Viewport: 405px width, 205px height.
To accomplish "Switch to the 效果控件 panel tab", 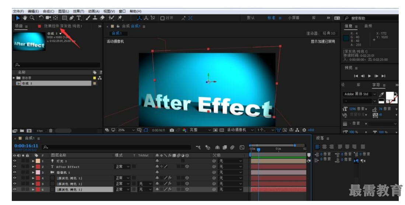I will [63, 26].
